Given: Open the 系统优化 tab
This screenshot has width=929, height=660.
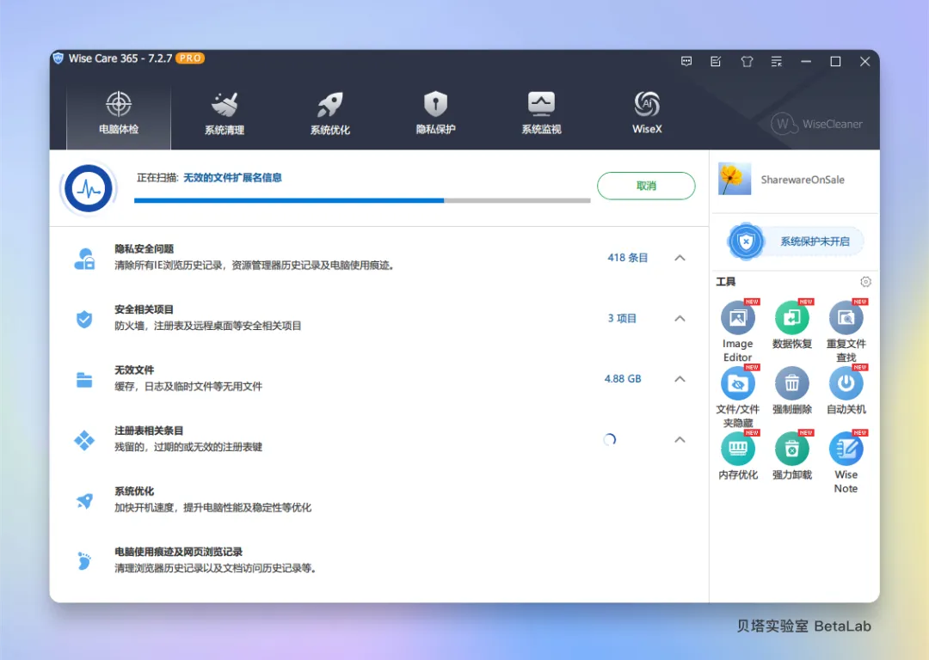Looking at the screenshot, I should (330, 114).
